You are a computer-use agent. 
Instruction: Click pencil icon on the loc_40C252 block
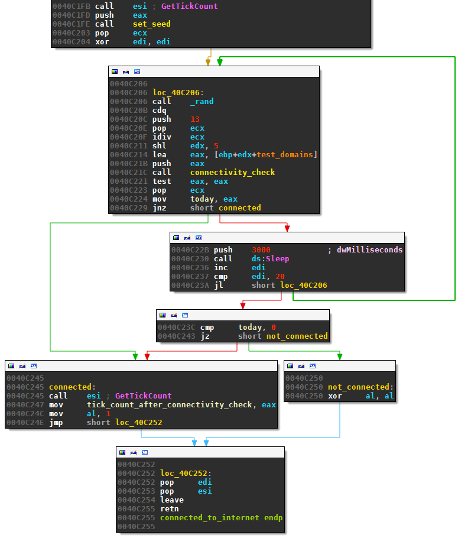click(x=134, y=452)
